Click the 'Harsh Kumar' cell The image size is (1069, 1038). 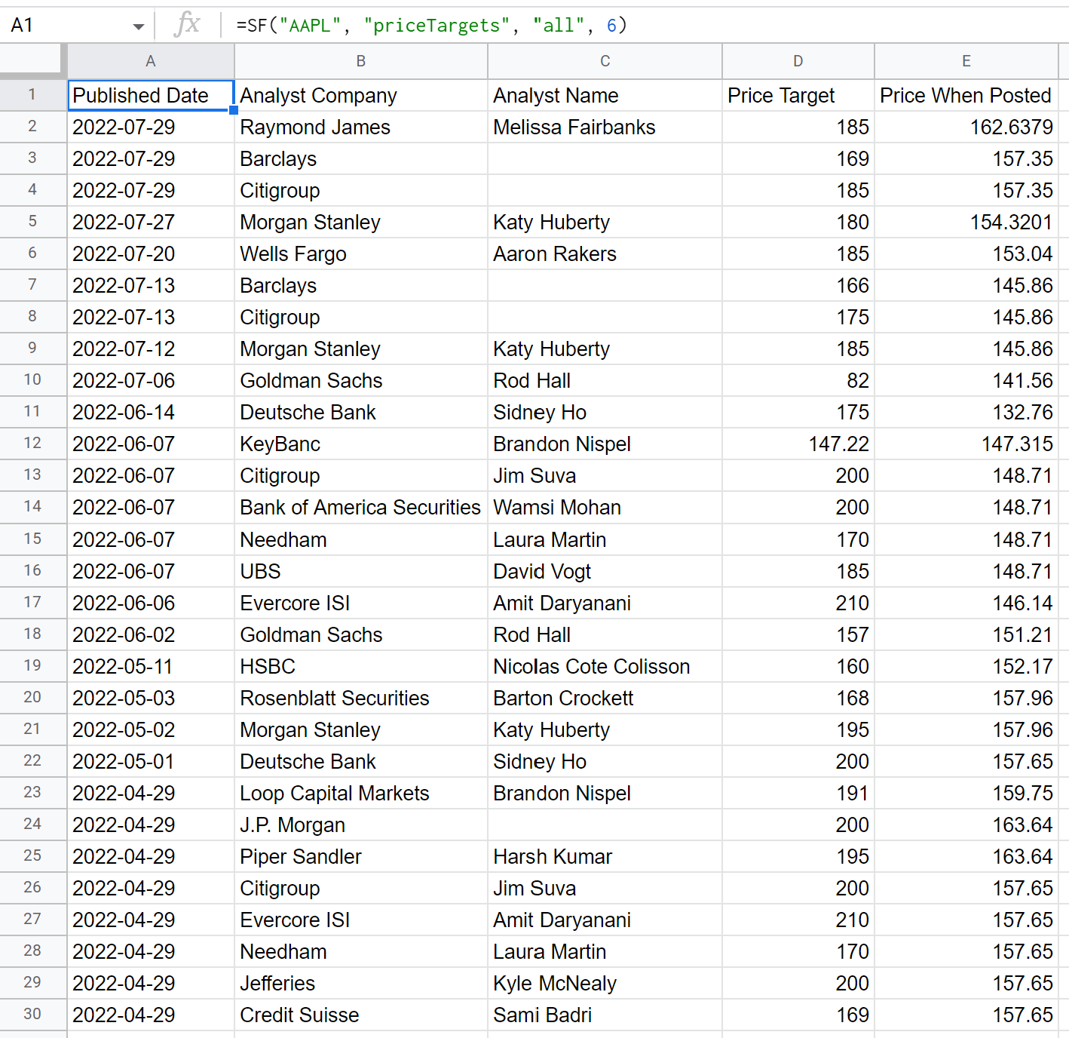pyautogui.click(x=605, y=857)
